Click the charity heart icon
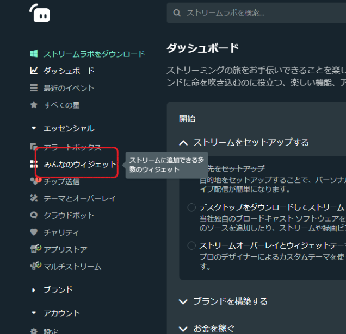This screenshot has width=346, height=334. pyautogui.click(x=34, y=232)
